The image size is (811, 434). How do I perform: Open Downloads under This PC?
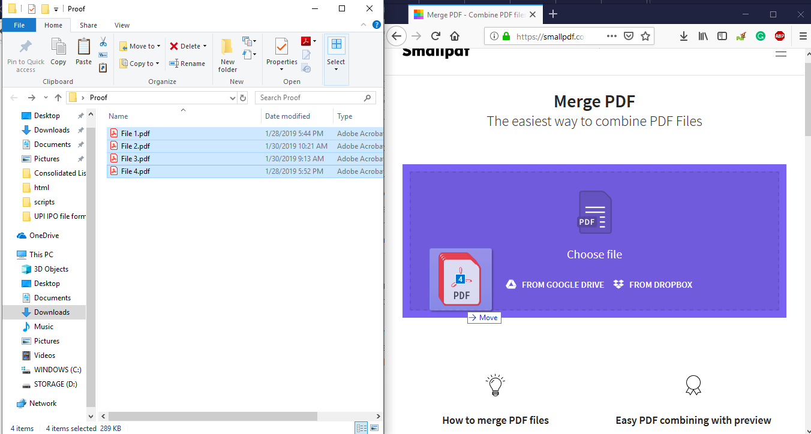(52, 312)
